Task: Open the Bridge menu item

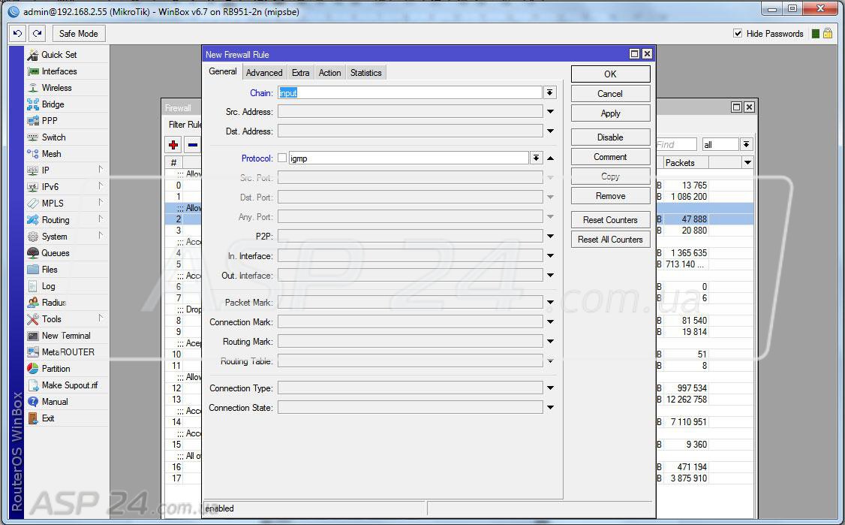Action: (53, 104)
